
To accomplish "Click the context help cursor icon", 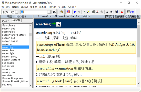I will tap(117, 12).
